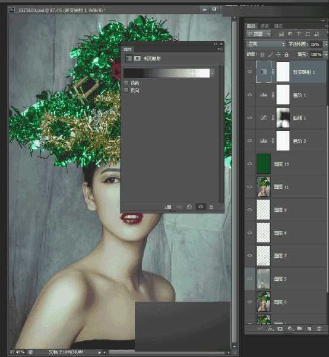Hide the 色阶 1 levels layer

click(x=249, y=95)
